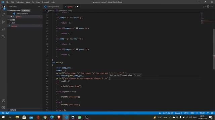215x120 pixels.
Task: Open the Selection menu
Action: tap(20, 2)
